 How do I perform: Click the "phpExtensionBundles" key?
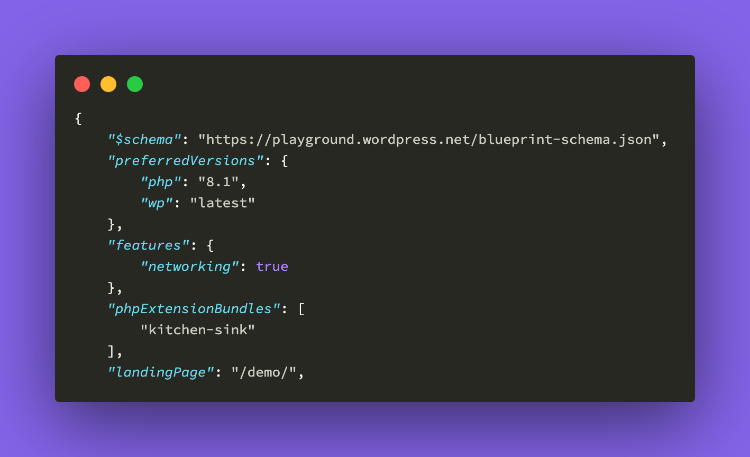tap(194, 309)
